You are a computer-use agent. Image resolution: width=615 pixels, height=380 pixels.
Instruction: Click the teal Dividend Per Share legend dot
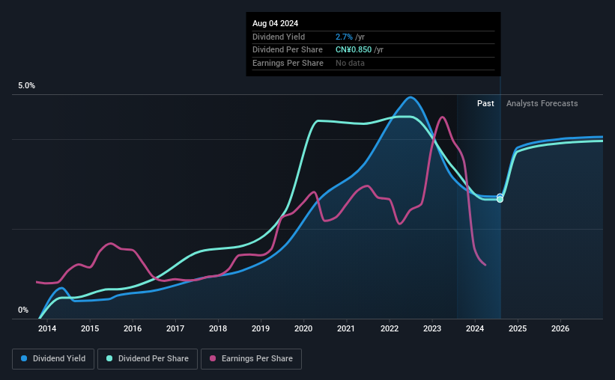click(x=109, y=358)
